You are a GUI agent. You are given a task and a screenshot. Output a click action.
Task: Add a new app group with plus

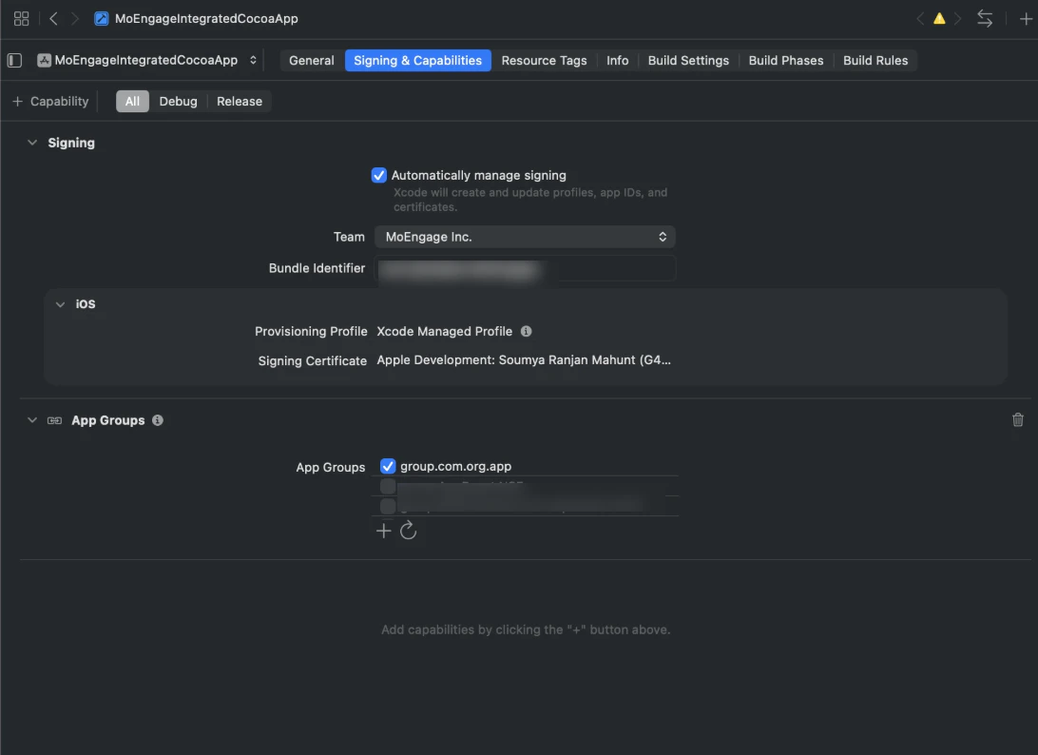click(383, 531)
